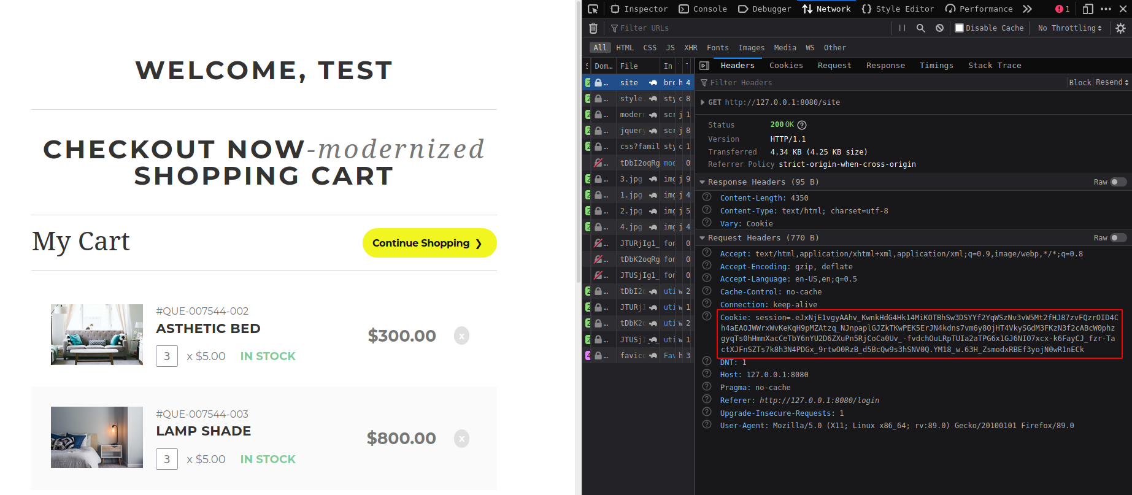
Task: Open the No Throttling dropdown
Action: tap(1069, 28)
